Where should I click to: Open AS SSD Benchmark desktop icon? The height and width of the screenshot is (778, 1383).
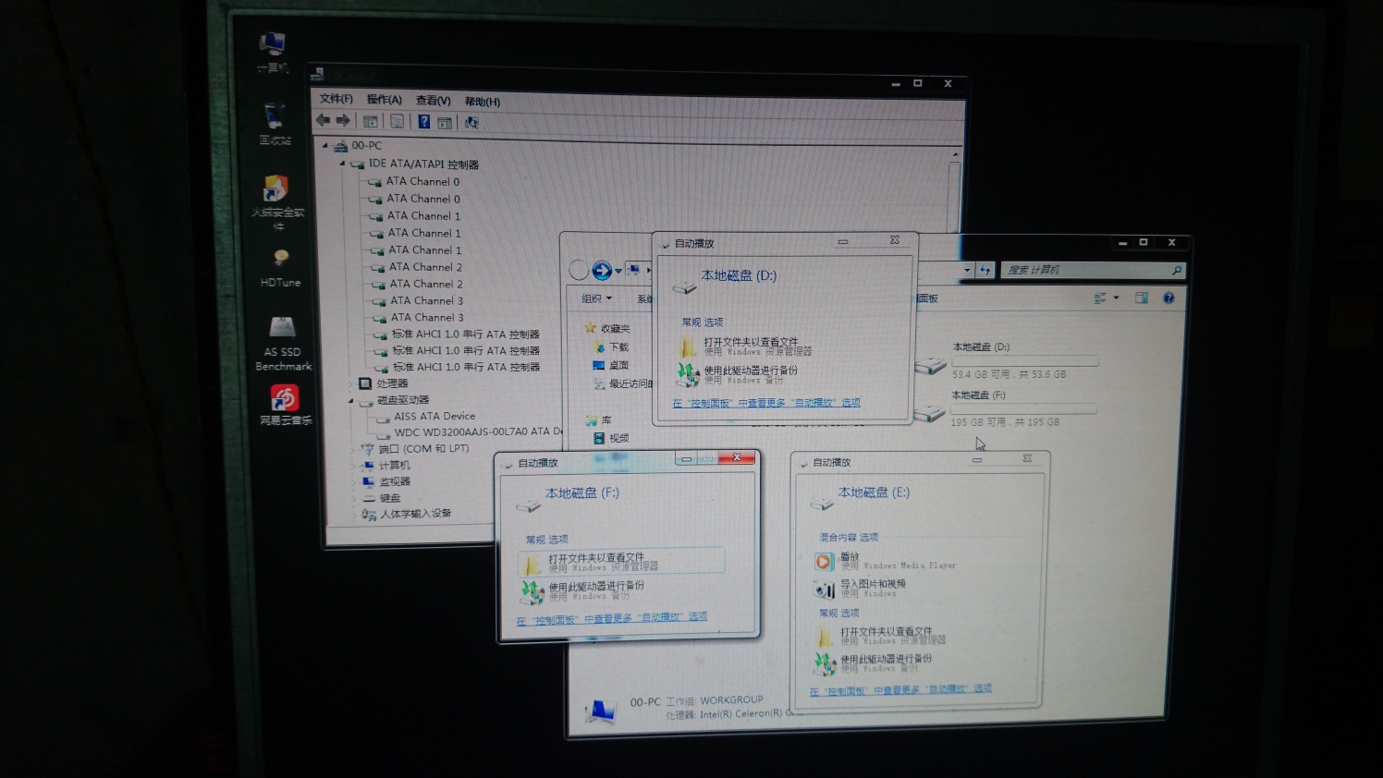[x=283, y=343]
